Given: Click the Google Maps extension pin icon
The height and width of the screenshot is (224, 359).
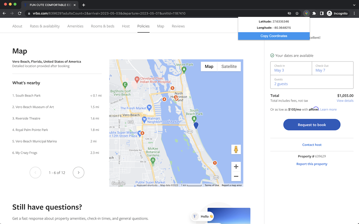Looking at the screenshot, I should (306, 13).
